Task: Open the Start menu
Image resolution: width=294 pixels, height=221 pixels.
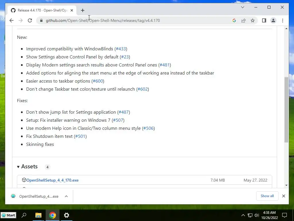Action: pos(8,215)
